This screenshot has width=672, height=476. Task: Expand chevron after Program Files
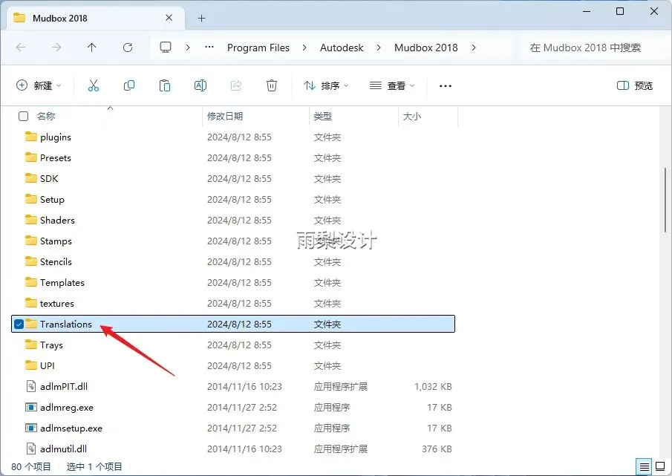(304, 48)
